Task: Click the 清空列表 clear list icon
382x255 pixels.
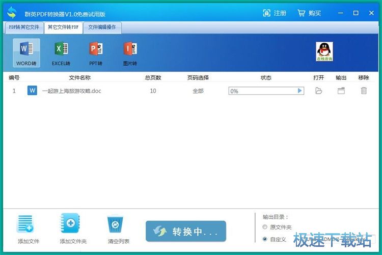Action: (x=115, y=224)
